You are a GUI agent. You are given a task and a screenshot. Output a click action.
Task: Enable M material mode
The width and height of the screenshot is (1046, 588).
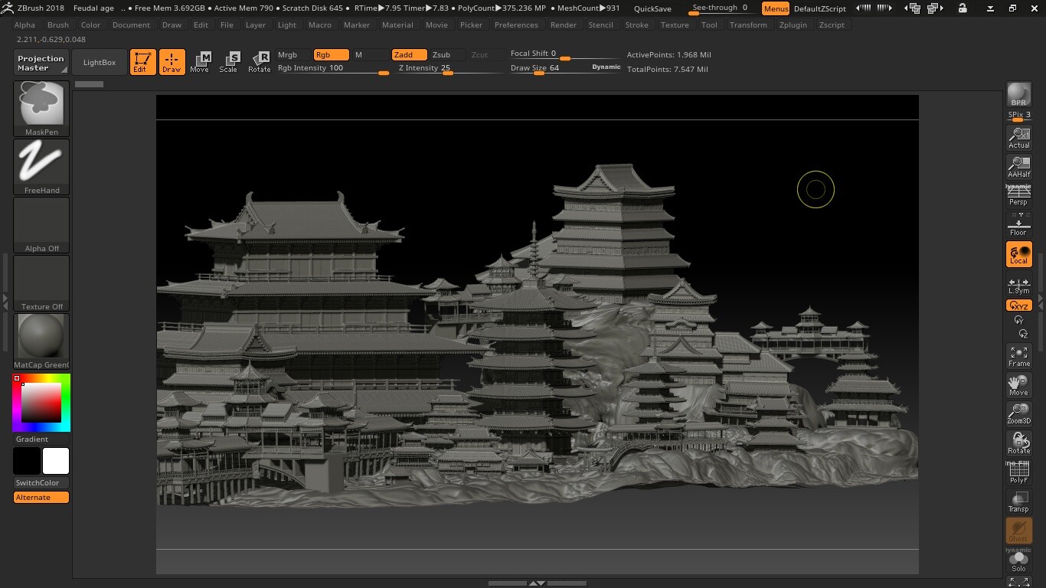370,55
